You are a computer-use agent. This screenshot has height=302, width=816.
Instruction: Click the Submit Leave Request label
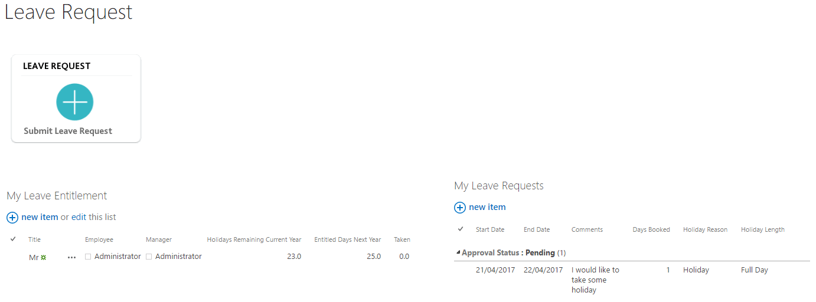coord(68,131)
